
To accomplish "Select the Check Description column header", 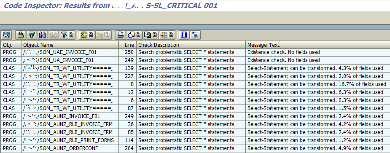I will point(191,45).
